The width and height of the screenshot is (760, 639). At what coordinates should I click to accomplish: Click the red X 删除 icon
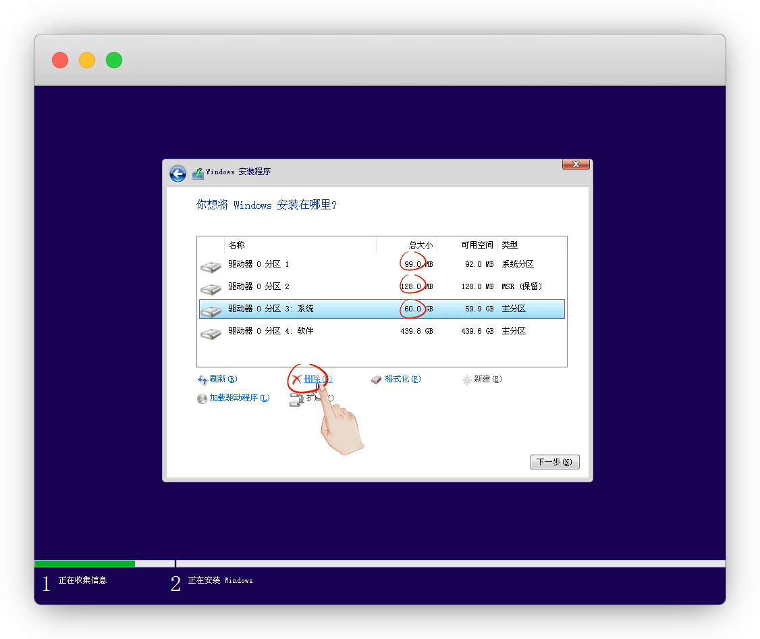coord(296,380)
